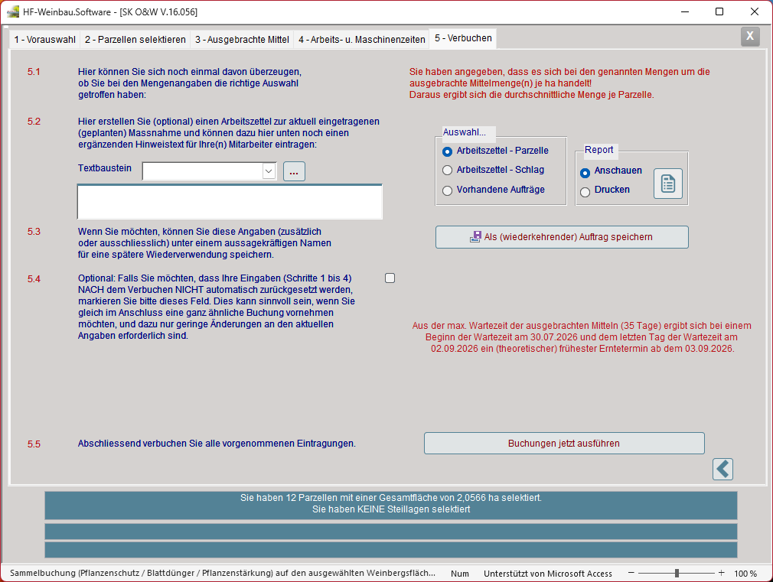
Task: Switch to 1 - Vorauswahl tab
Action: coord(45,40)
